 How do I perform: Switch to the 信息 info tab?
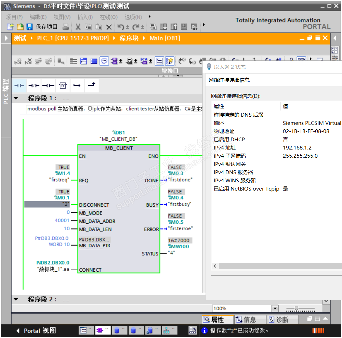click(x=250, y=320)
